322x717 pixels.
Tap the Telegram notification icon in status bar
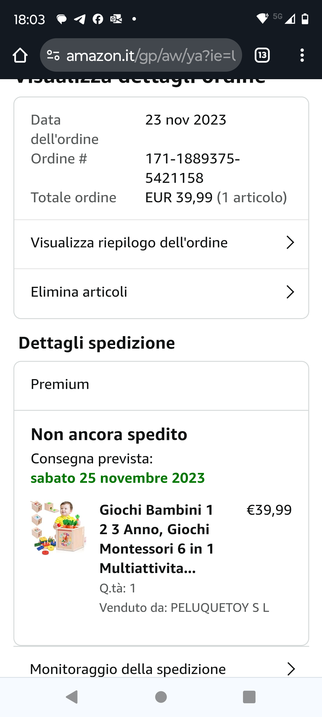pos(80,19)
